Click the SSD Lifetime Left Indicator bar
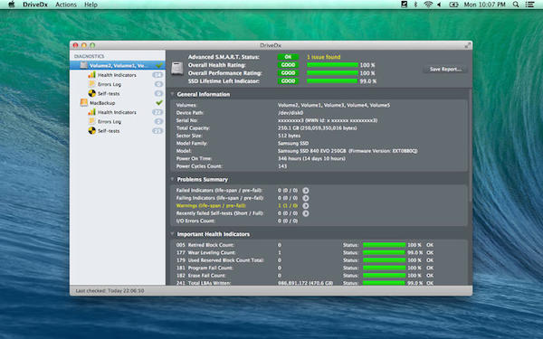543x339 pixels. (x=332, y=81)
